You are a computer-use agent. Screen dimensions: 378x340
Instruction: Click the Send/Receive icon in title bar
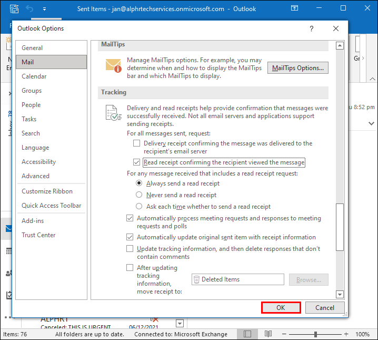point(14,9)
